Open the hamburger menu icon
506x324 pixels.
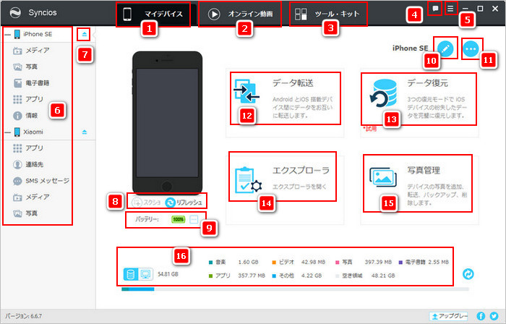pos(450,9)
